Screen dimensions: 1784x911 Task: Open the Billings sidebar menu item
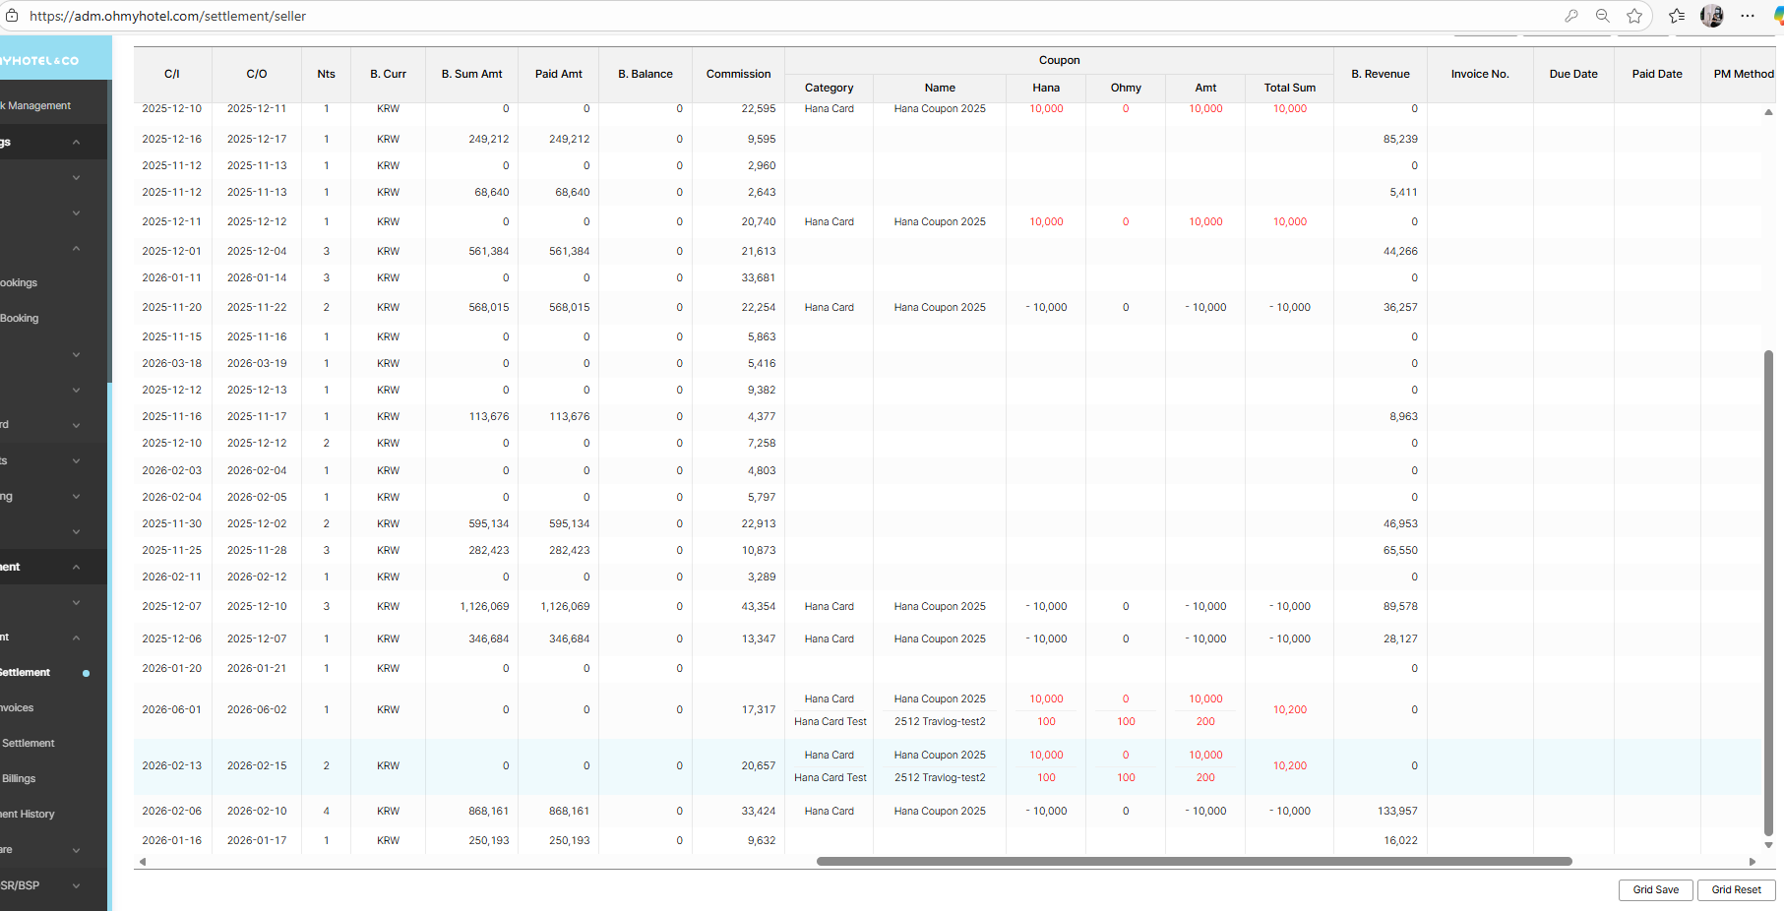click(x=19, y=778)
